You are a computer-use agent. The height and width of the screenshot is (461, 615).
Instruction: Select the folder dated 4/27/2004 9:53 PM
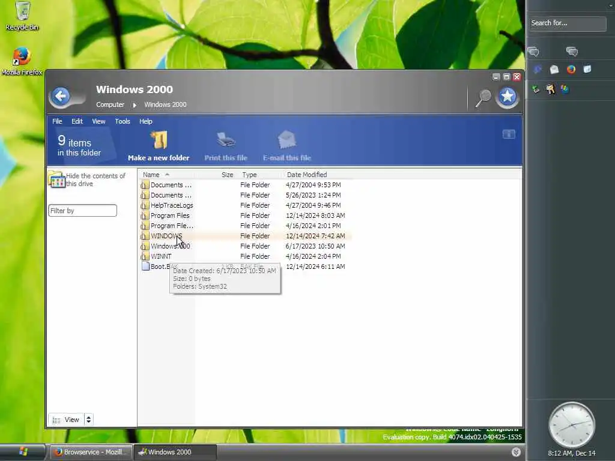pyautogui.click(x=246, y=185)
